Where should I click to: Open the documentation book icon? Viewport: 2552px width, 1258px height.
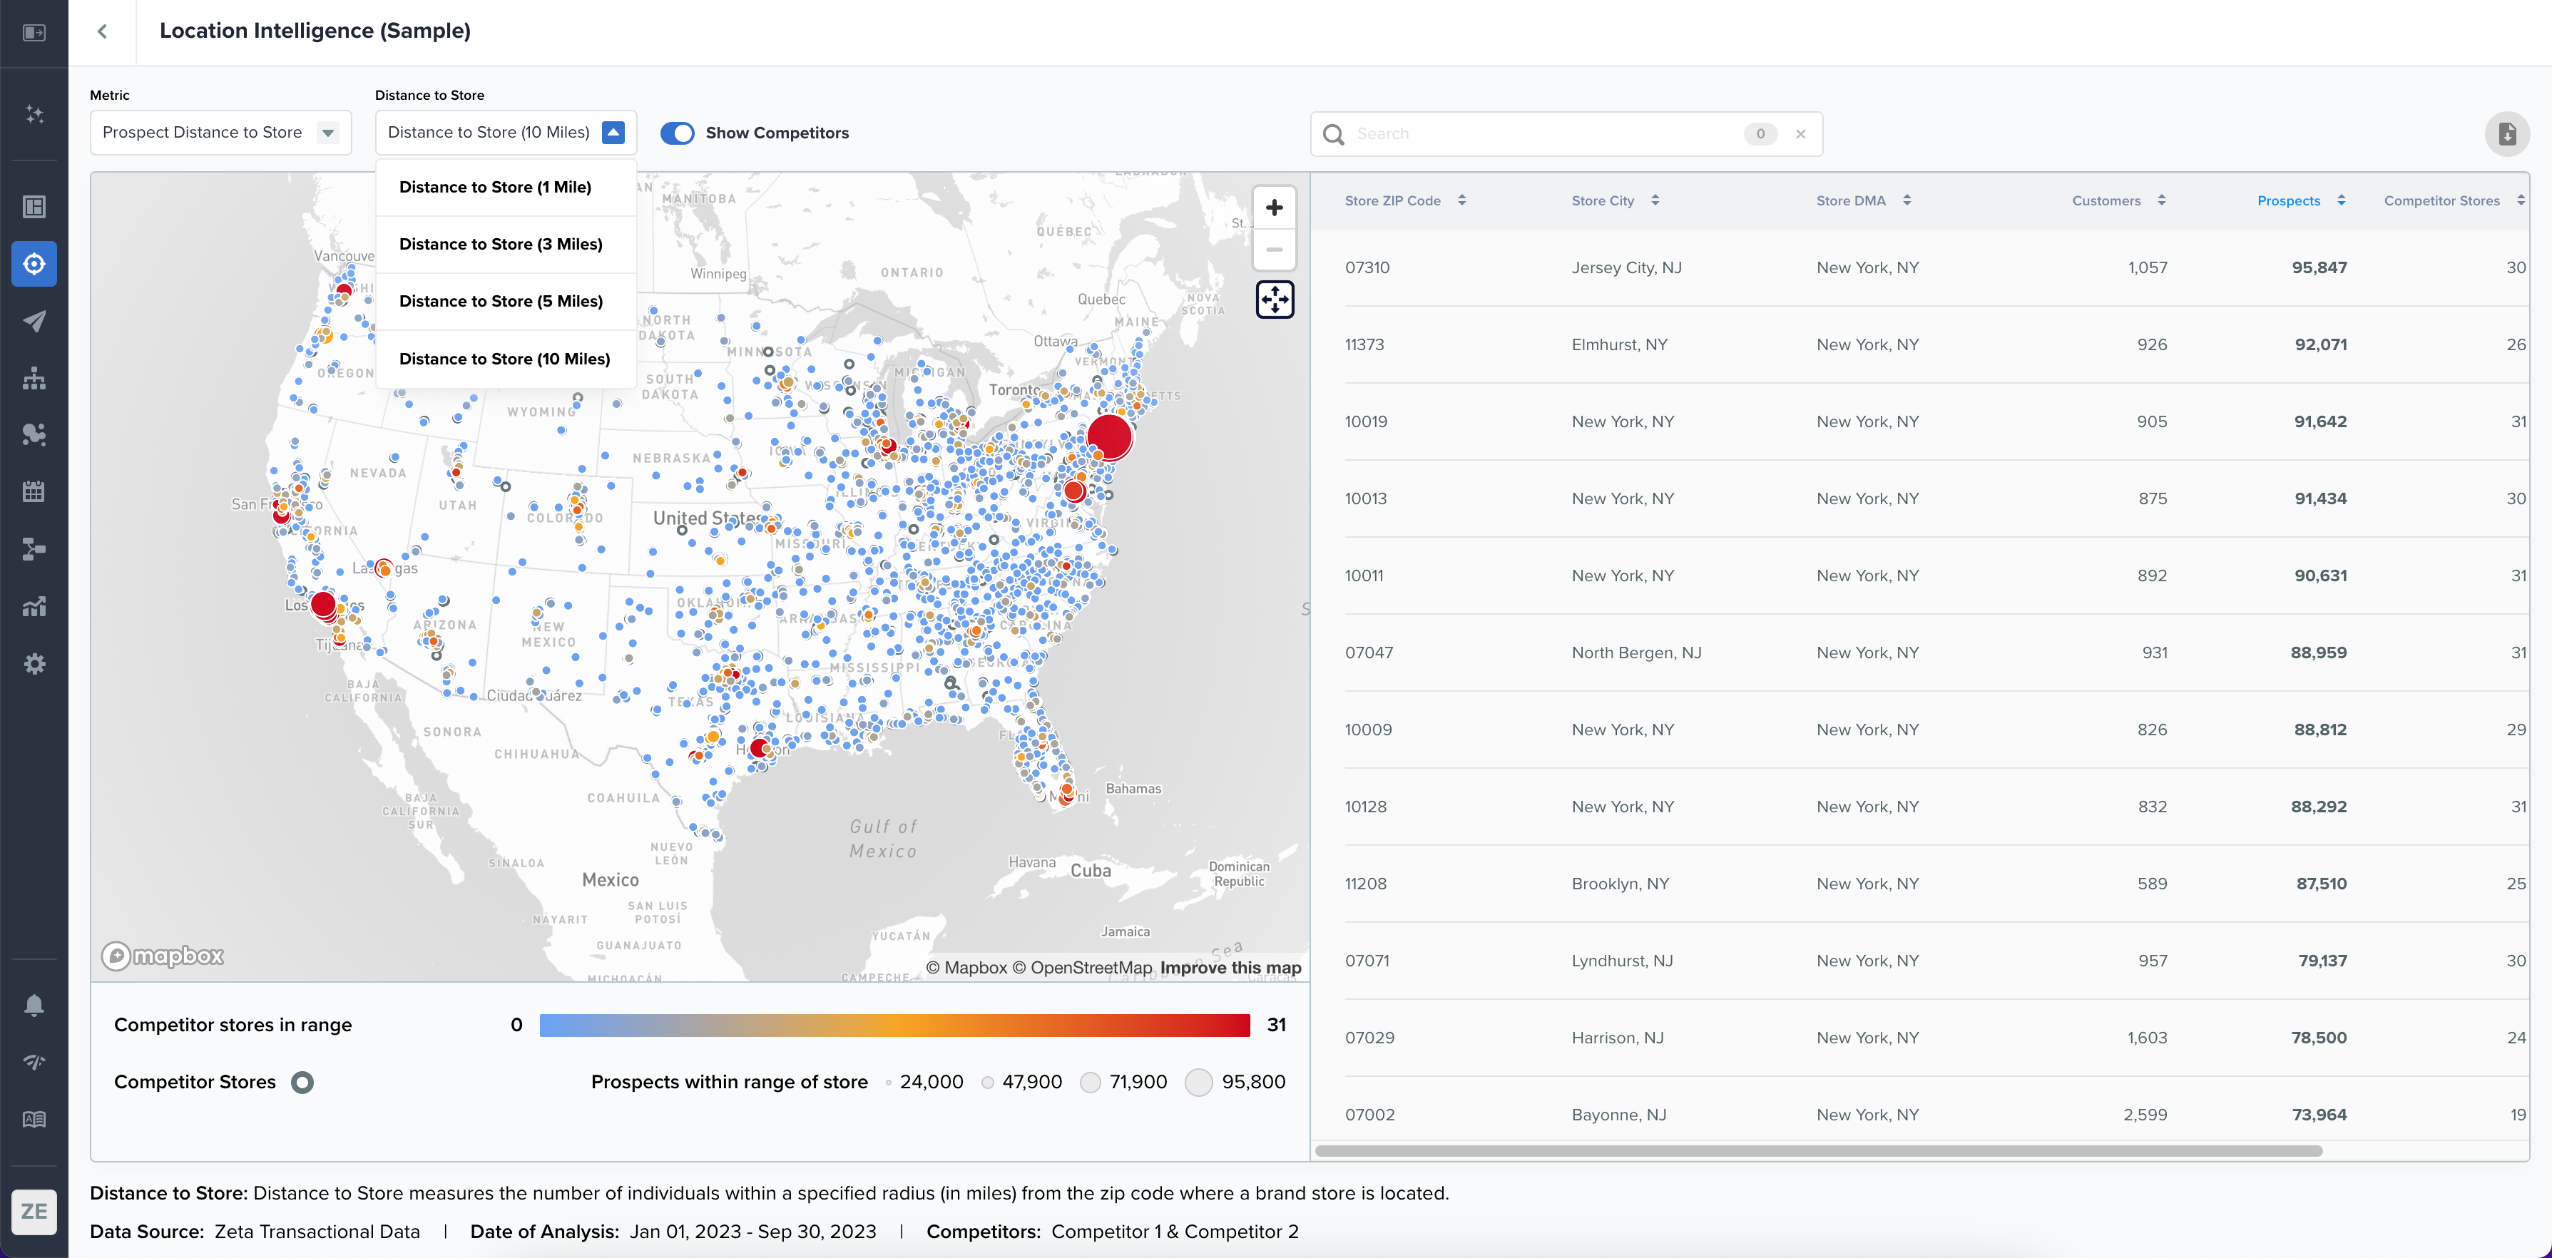[x=34, y=1120]
